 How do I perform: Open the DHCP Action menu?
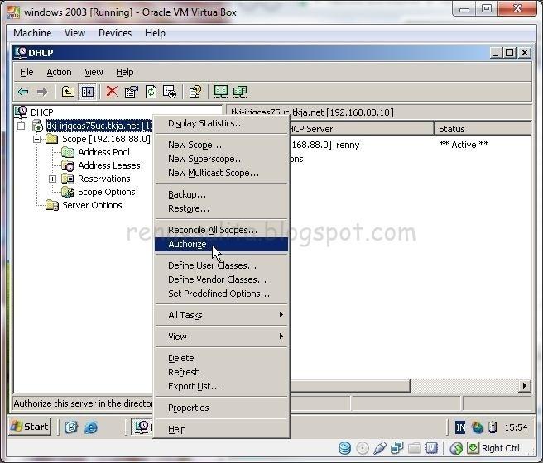[60, 72]
